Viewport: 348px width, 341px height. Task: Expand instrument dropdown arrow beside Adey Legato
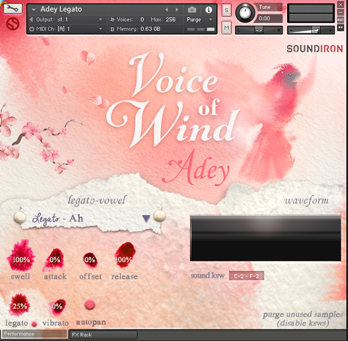coord(34,10)
